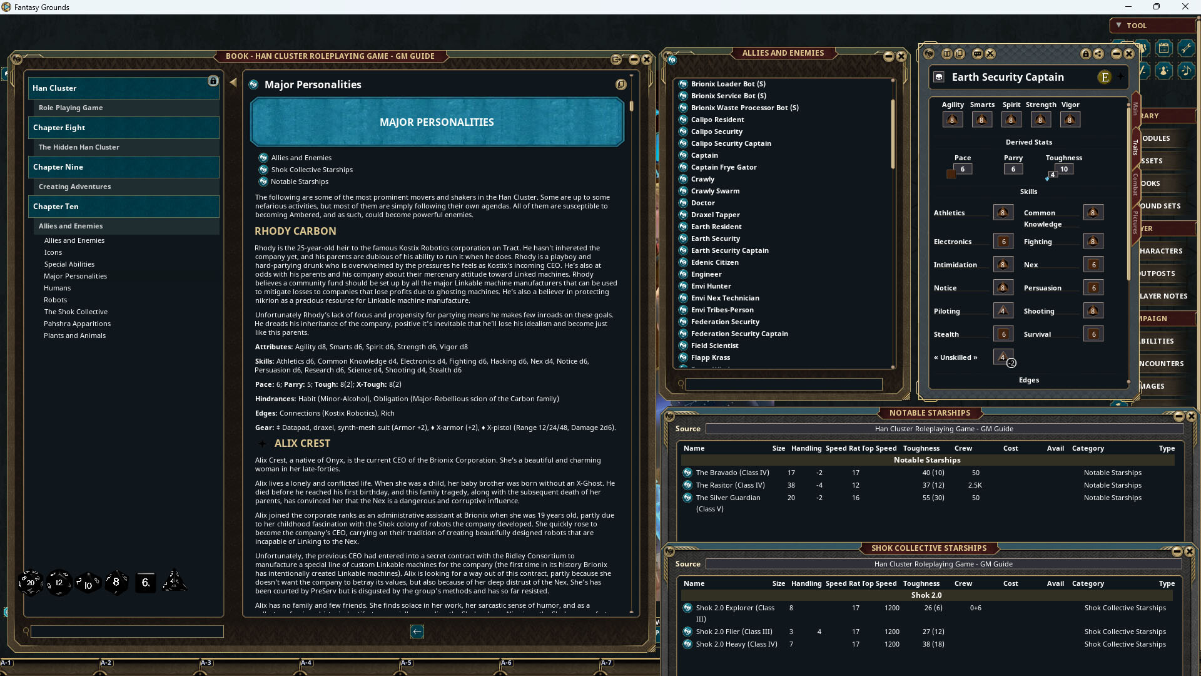
Task: Toggle the lock icon on Earth Security Captain window
Action: (x=1086, y=54)
